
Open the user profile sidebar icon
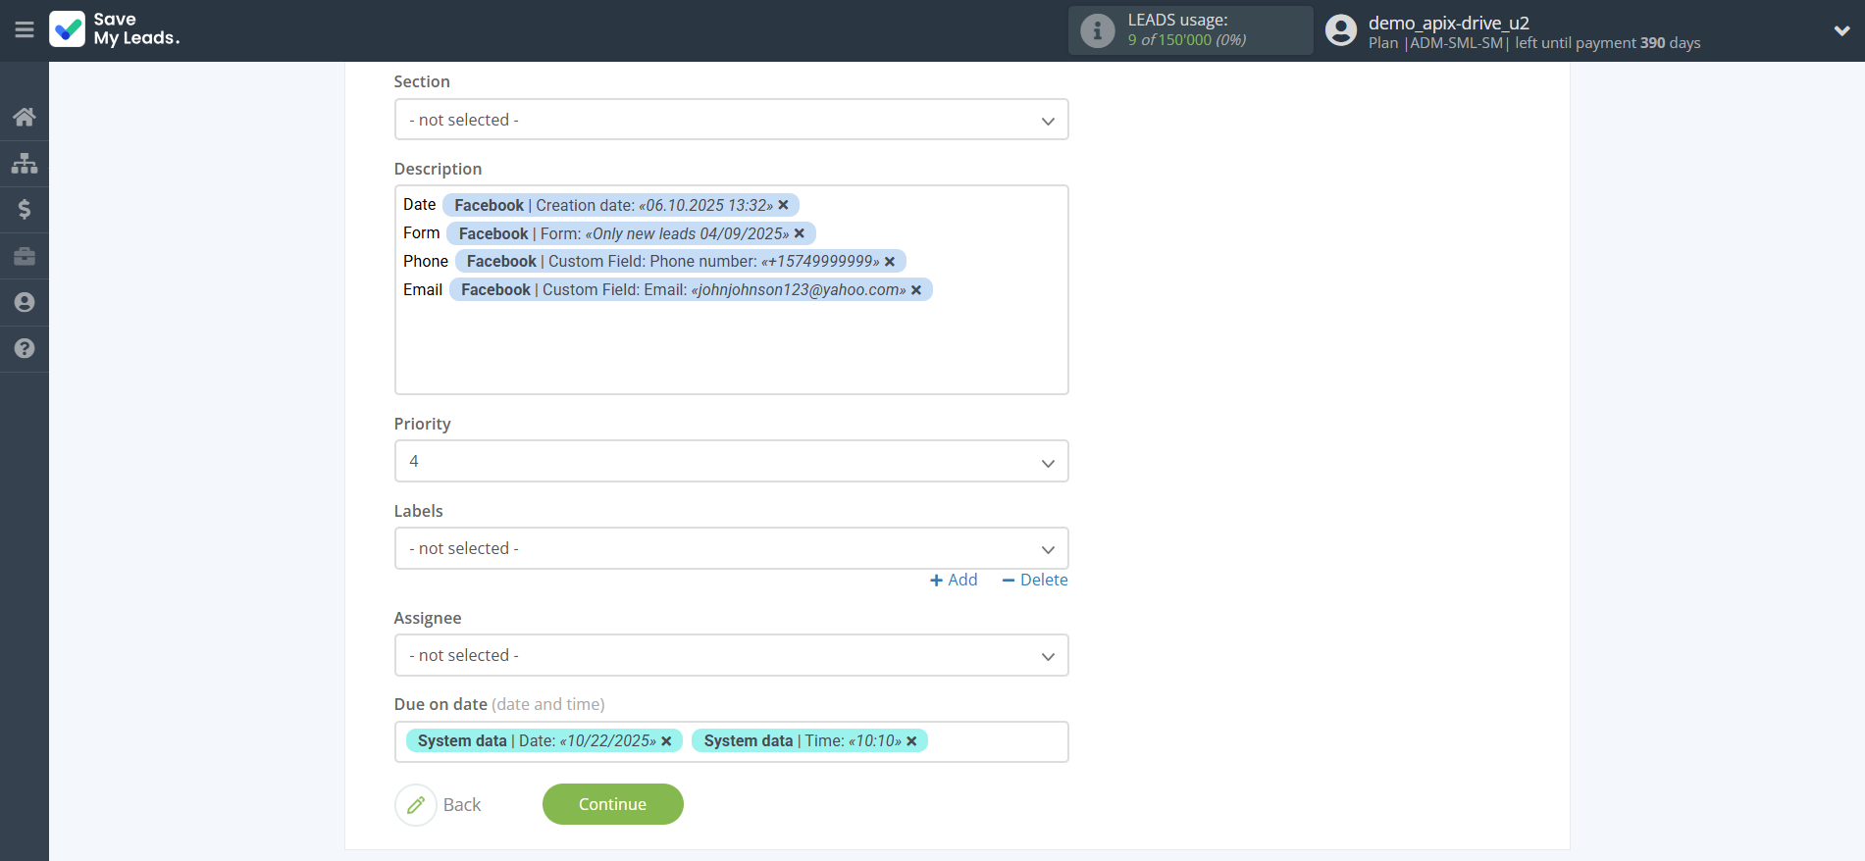25,302
